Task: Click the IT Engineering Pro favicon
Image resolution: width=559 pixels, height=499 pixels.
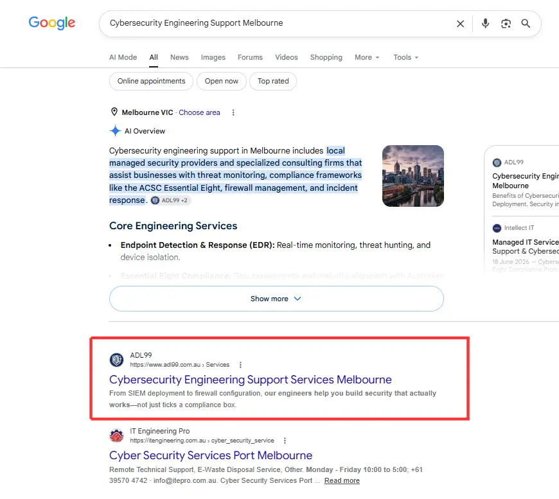Action: click(116, 435)
